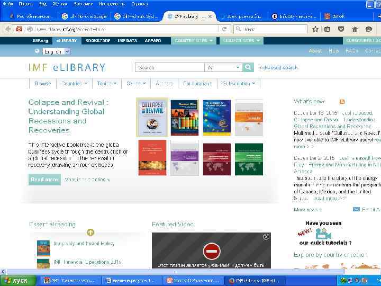
Task: Open the All search scope dropdown
Action: point(223,67)
